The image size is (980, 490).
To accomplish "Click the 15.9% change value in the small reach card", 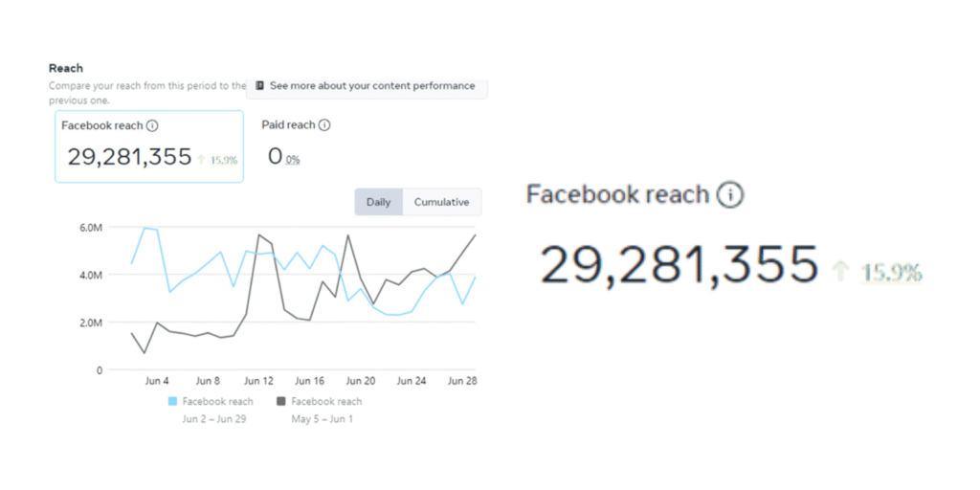I will (x=224, y=160).
